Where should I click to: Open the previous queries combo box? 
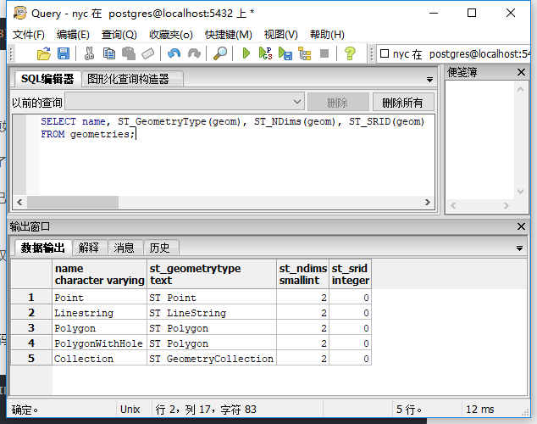coord(185,102)
